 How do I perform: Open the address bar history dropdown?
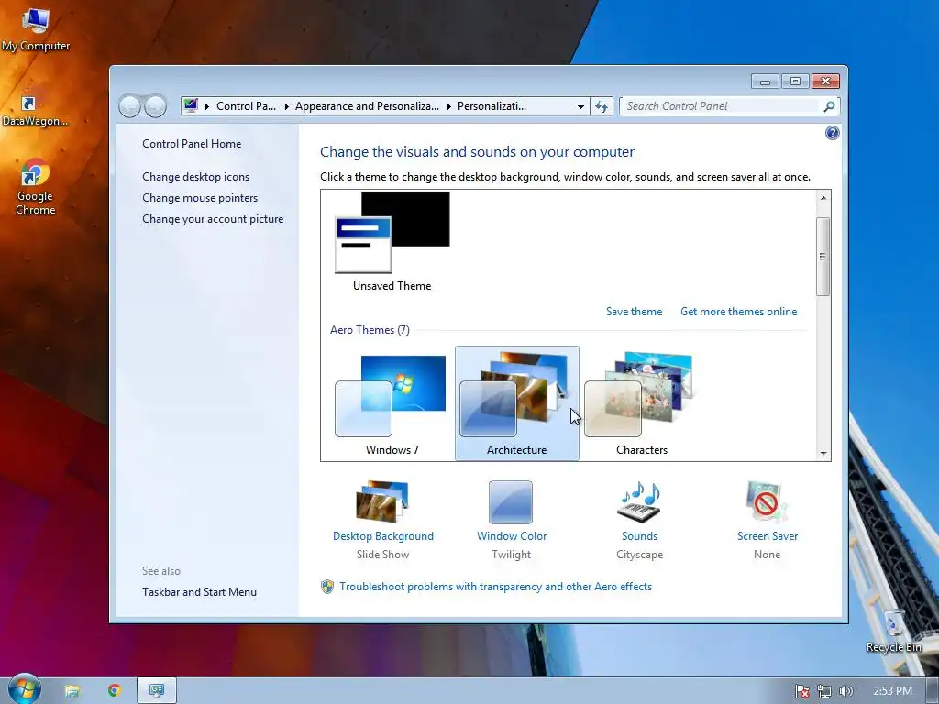(x=580, y=106)
